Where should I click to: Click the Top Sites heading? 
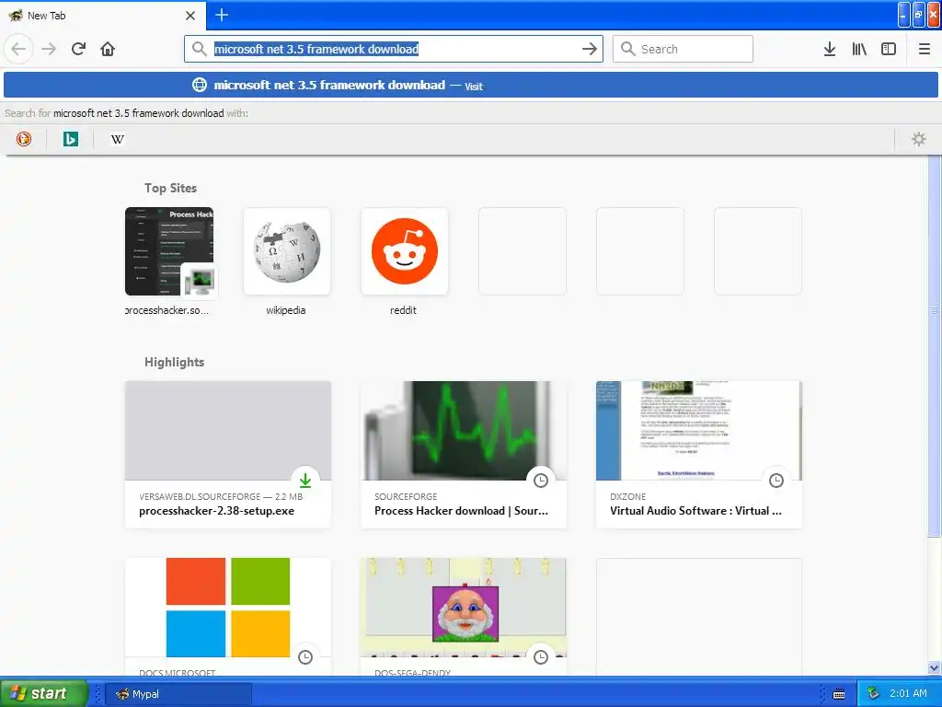[170, 188]
